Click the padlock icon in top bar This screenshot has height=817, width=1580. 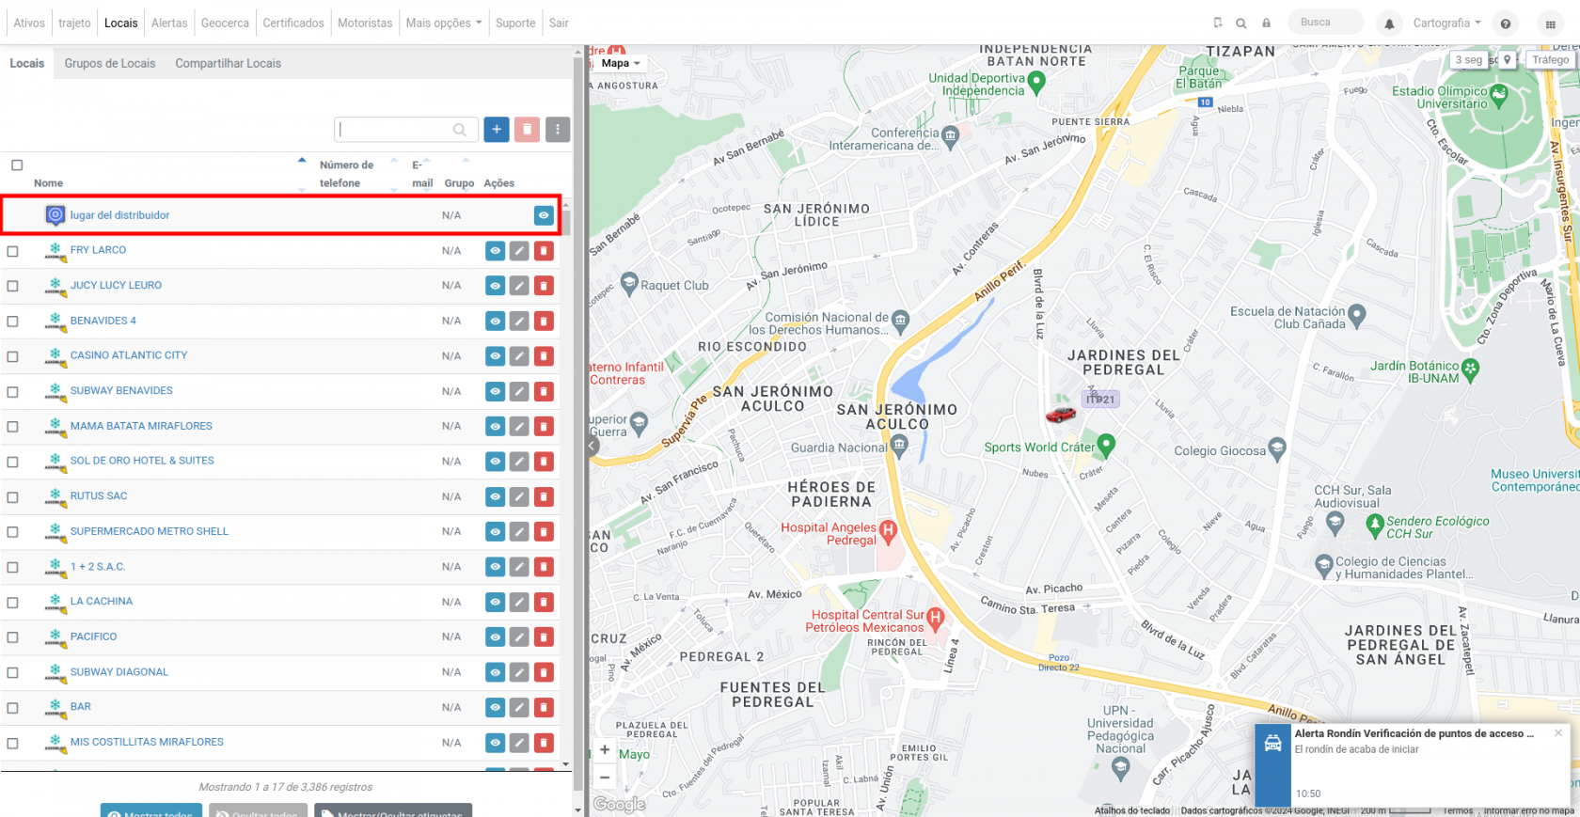[1266, 24]
